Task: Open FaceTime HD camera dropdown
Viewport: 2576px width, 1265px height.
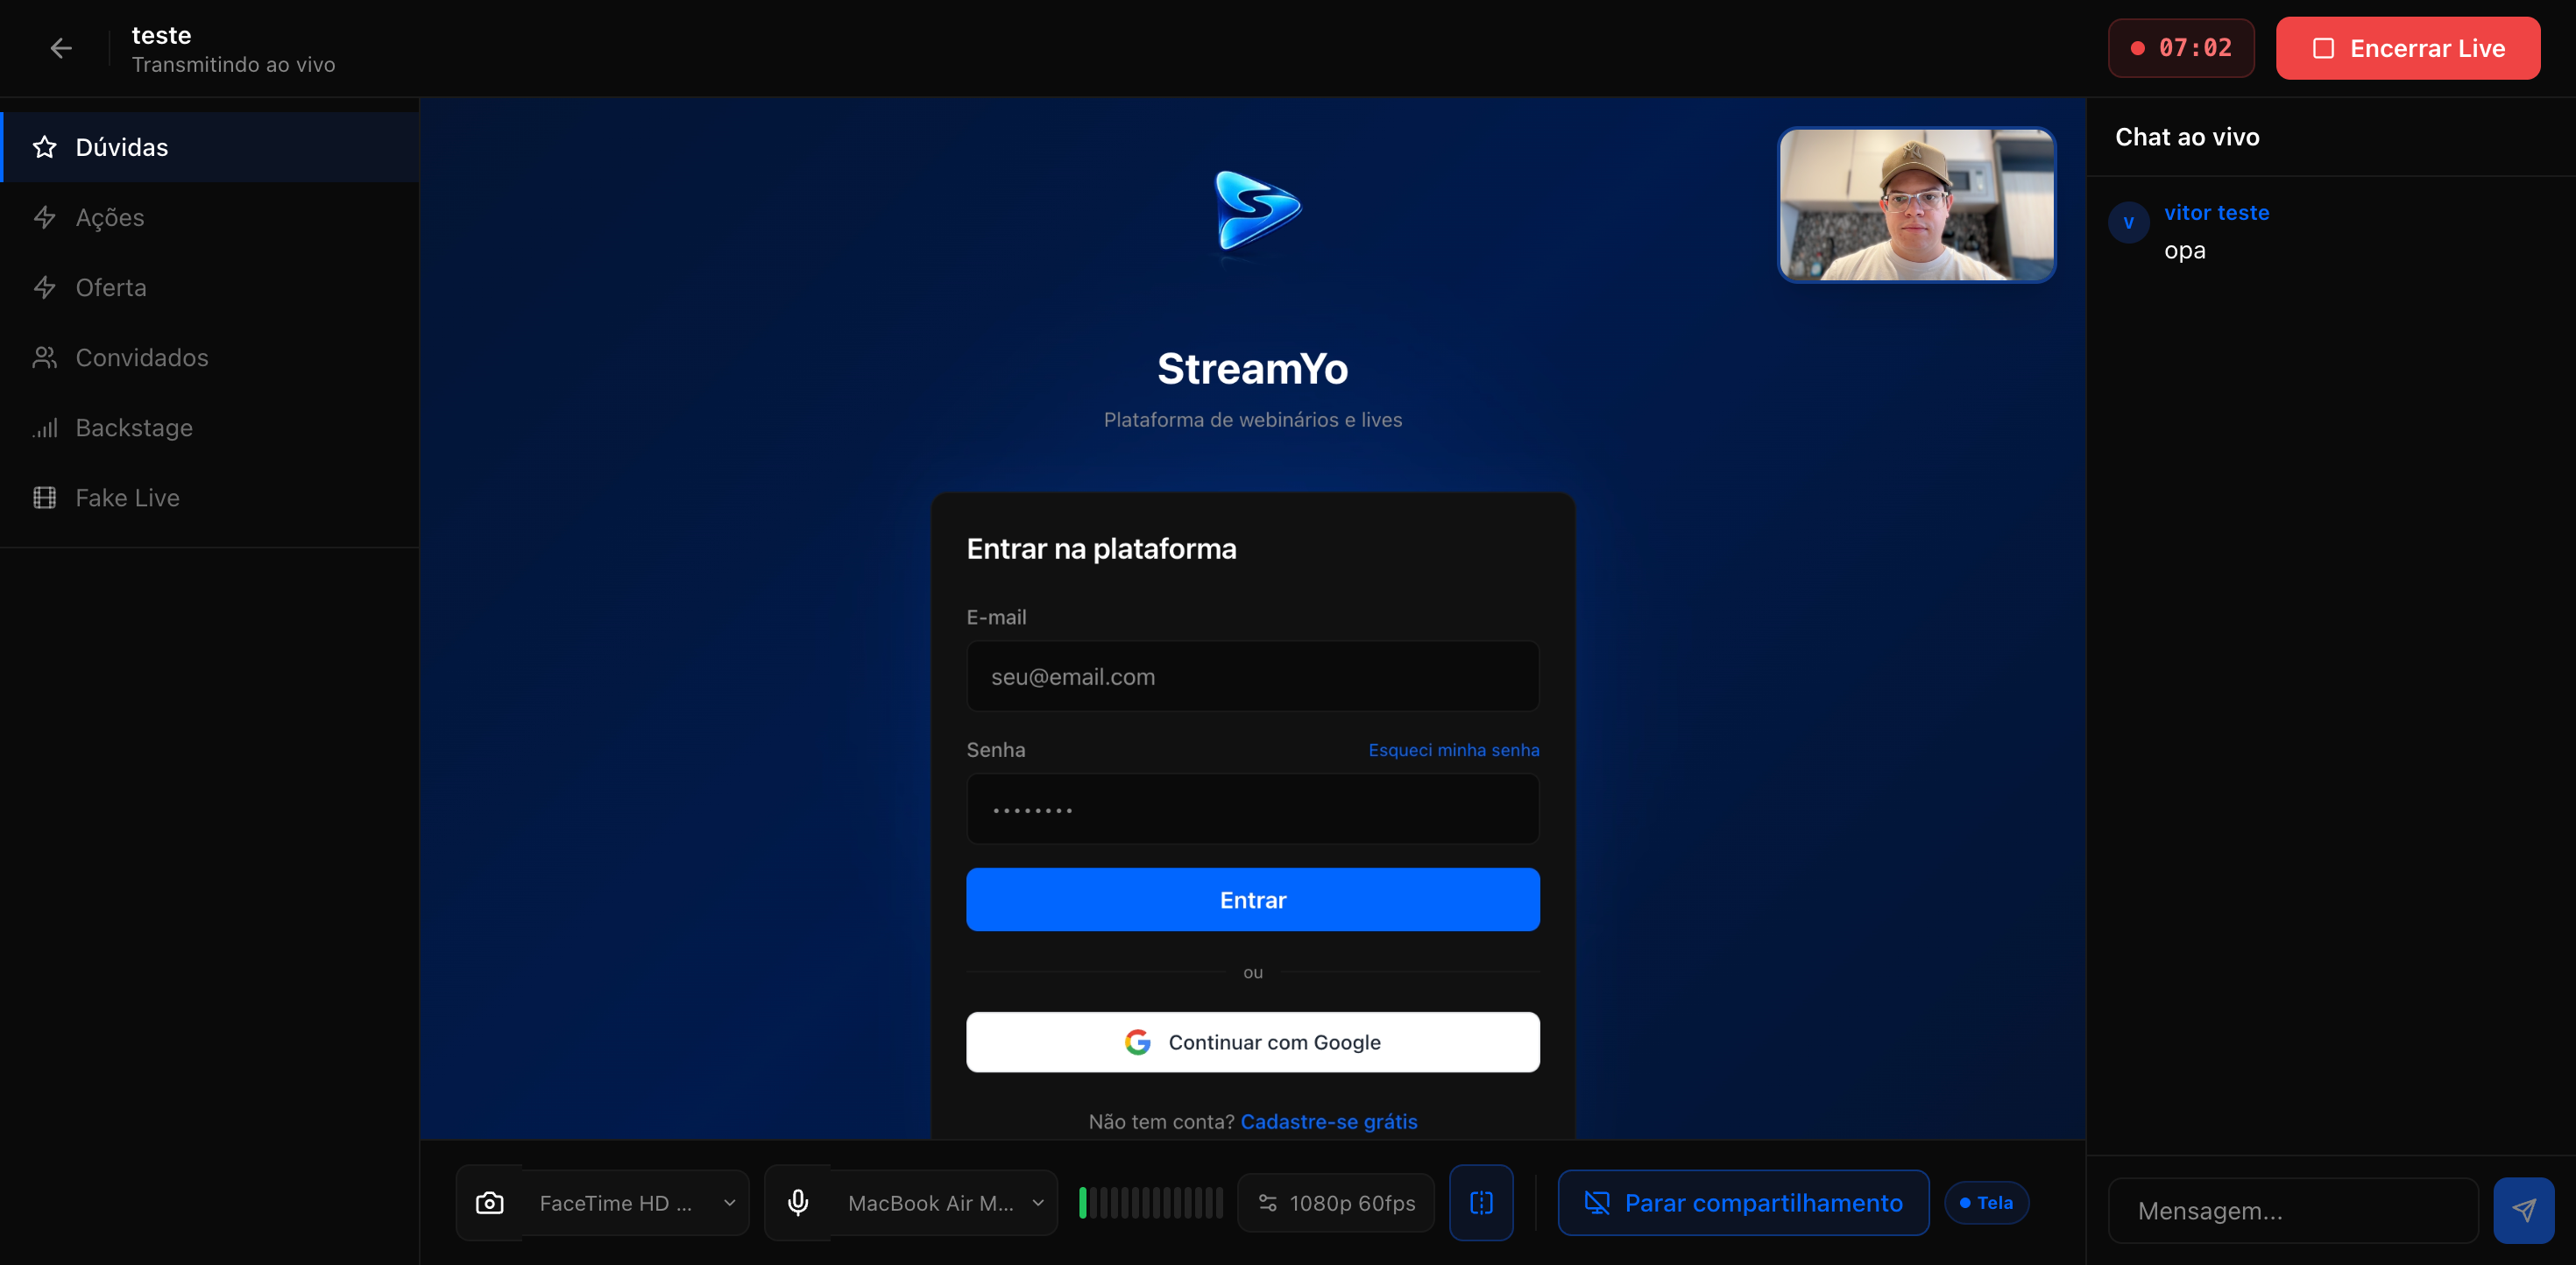Action: tap(636, 1203)
